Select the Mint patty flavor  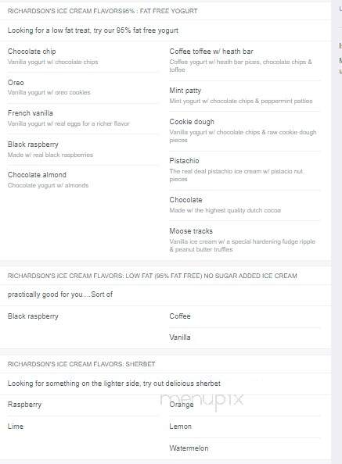click(x=185, y=91)
